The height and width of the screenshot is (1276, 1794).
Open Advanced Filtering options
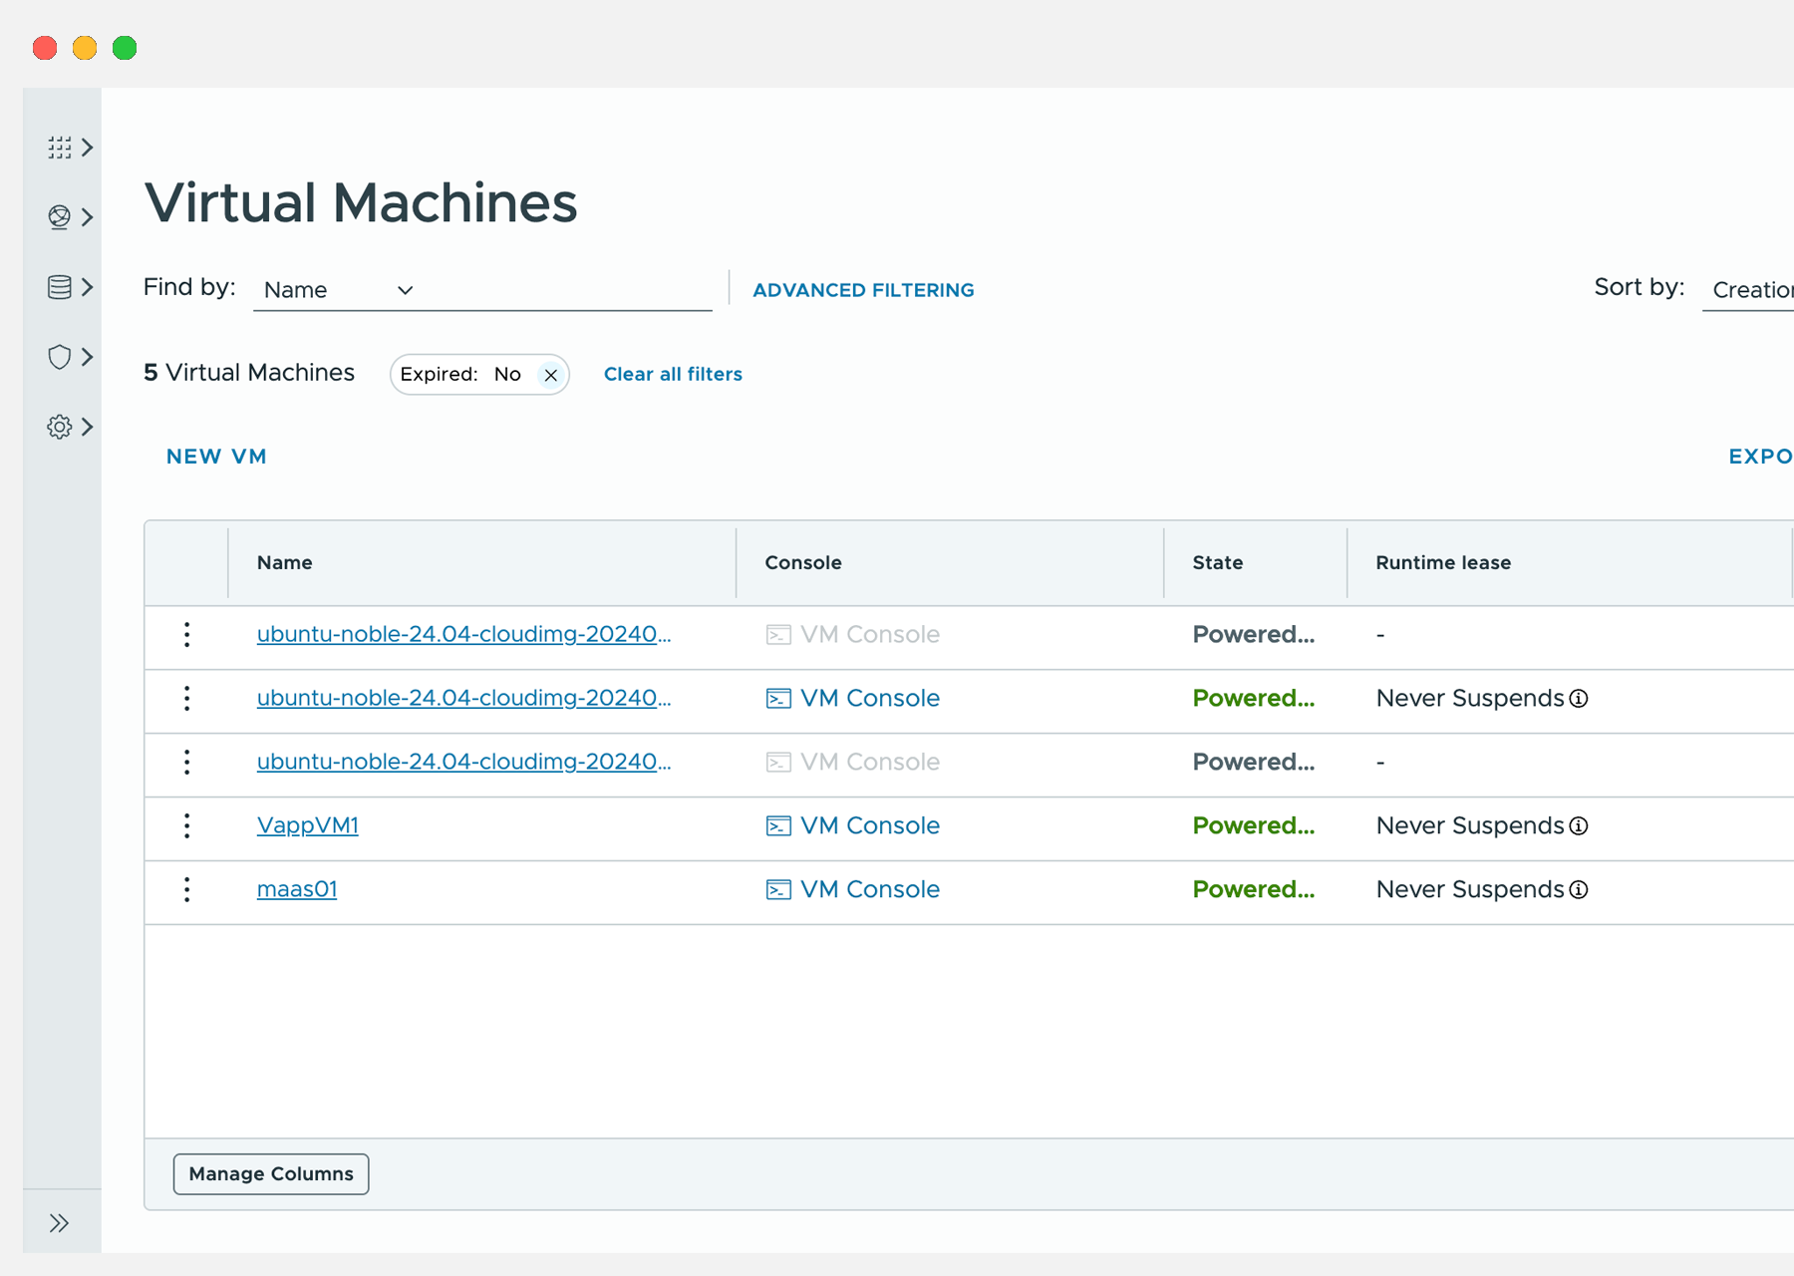[863, 290]
